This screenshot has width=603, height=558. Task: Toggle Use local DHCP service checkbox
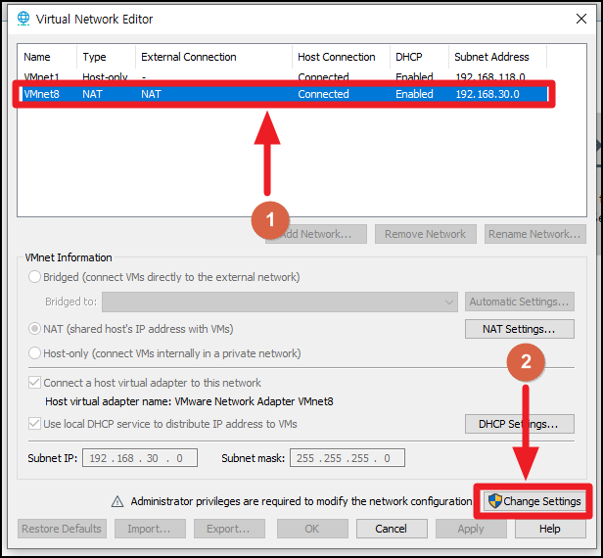[x=34, y=424]
